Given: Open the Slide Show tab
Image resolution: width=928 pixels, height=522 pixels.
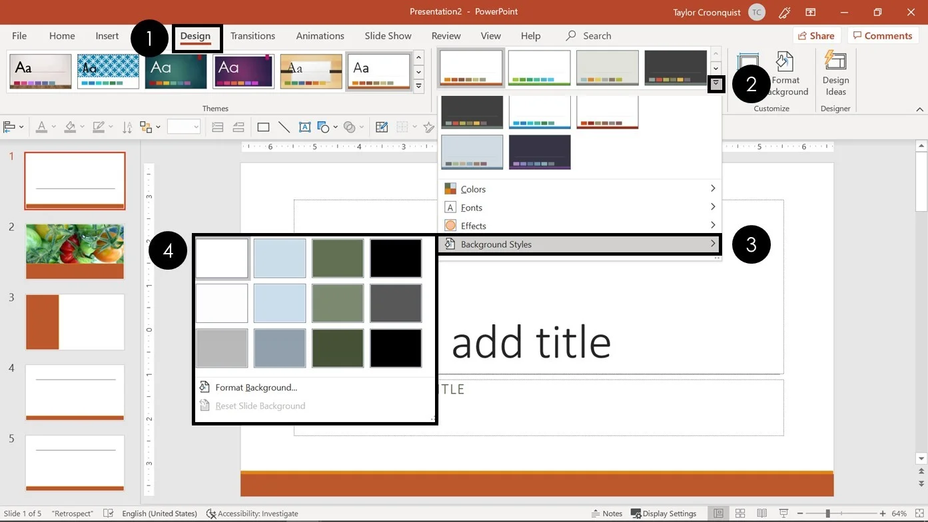Looking at the screenshot, I should pos(388,36).
